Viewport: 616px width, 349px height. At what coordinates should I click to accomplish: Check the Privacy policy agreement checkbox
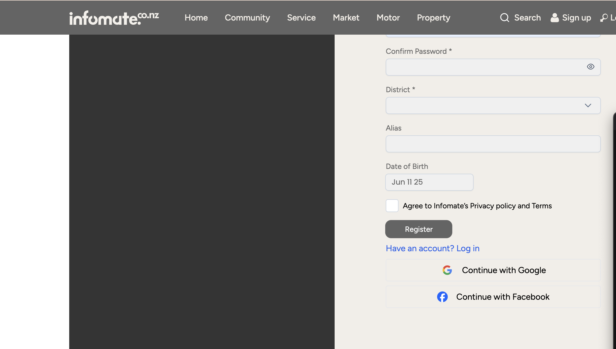[x=392, y=206]
